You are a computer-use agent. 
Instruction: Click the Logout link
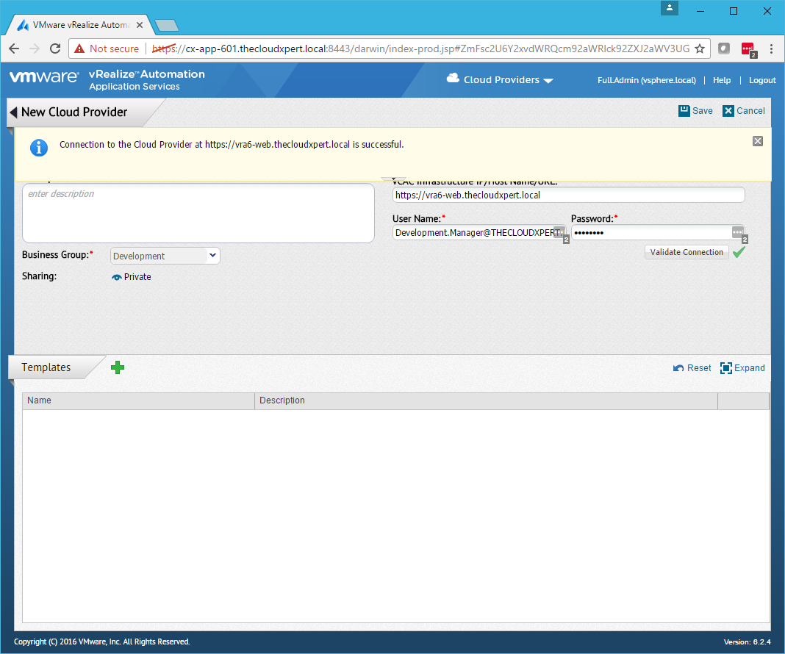[762, 80]
